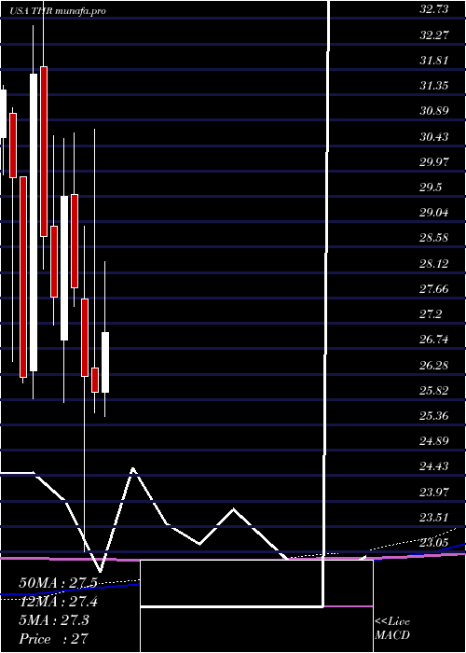Viewport: 466px width, 653px height.
Task: Click the '5MA : 27.3' indicator text
Action: (x=54, y=620)
